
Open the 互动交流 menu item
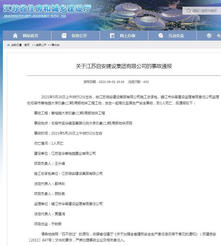coord(172,36)
